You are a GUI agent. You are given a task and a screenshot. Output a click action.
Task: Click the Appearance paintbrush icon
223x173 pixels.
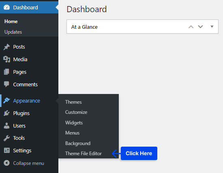pyautogui.click(x=6, y=100)
